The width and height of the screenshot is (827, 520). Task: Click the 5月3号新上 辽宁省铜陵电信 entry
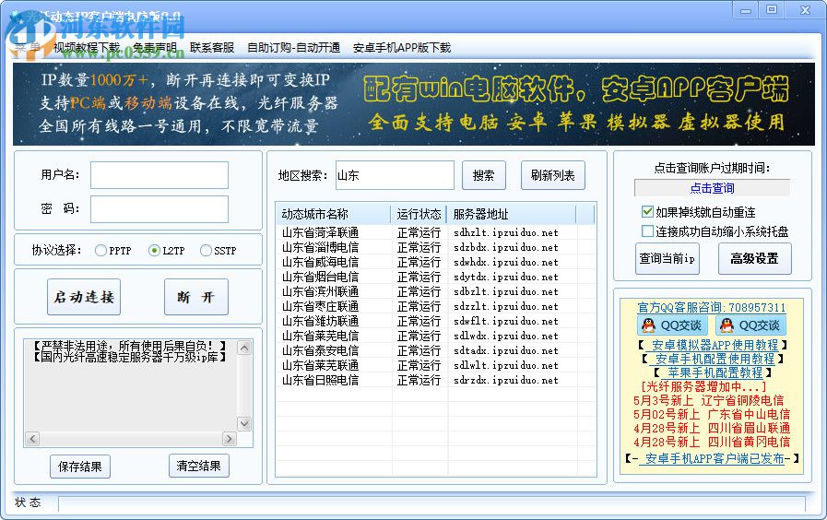(x=708, y=400)
